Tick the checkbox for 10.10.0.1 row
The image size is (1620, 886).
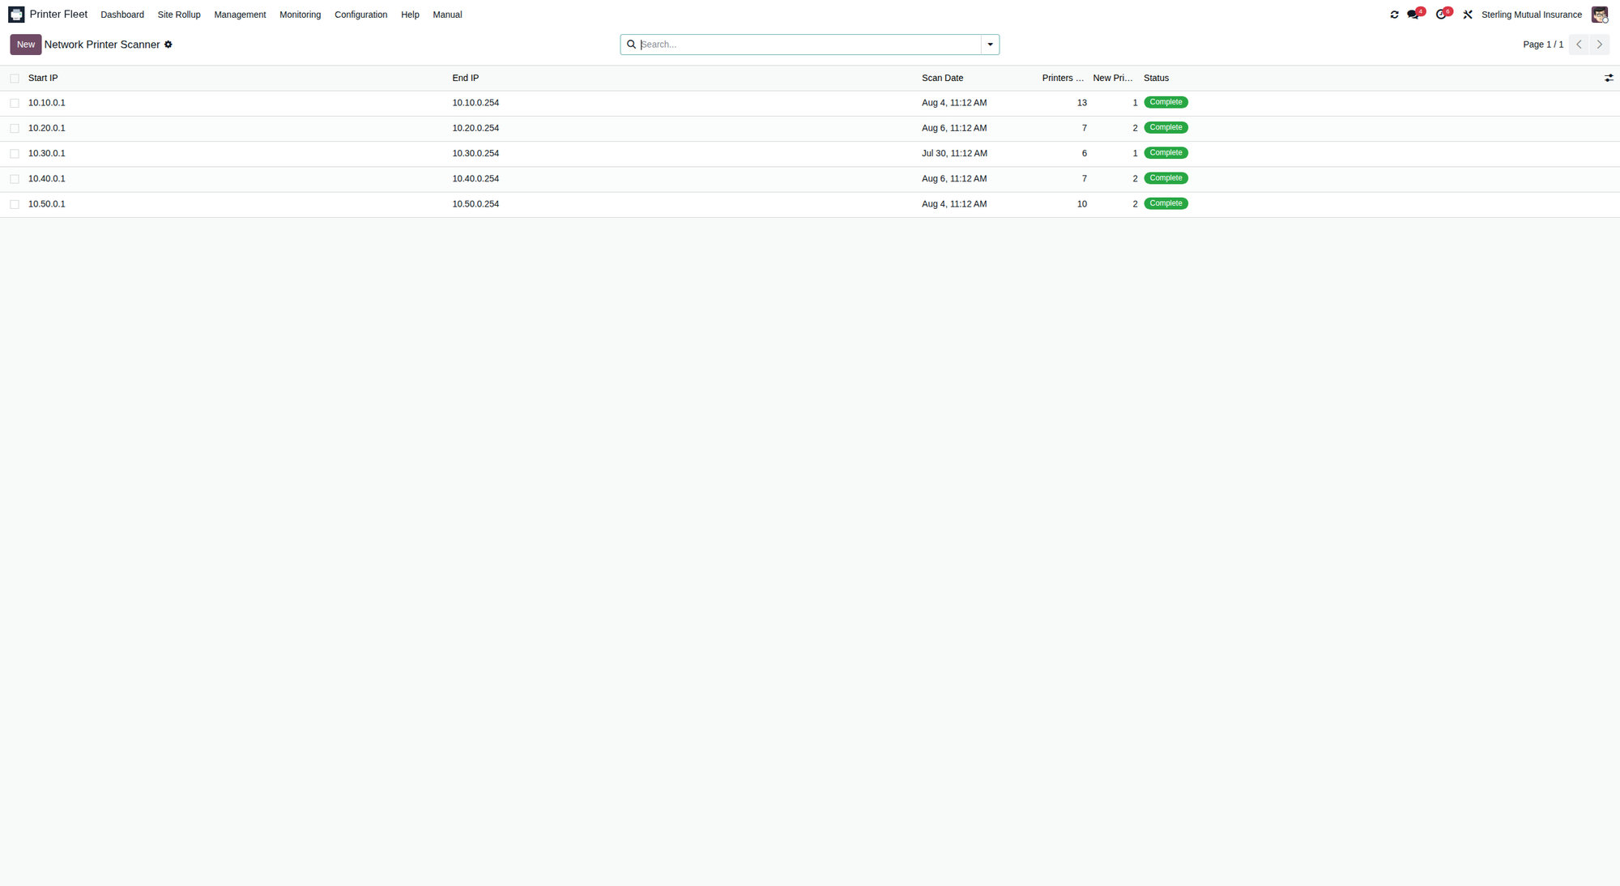point(15,103)
